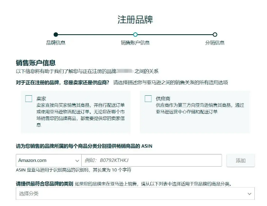This screenshot has width=267, height=206.
Task: Click the chevron arrow beside Amazon.com
Action: (x=77, y=161)
